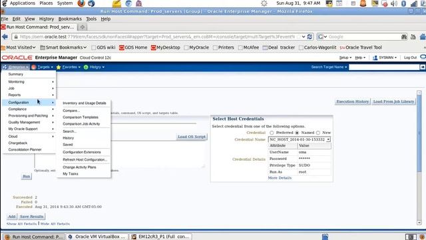Open the Search Target Name dropdown

(x=329, y=67)
